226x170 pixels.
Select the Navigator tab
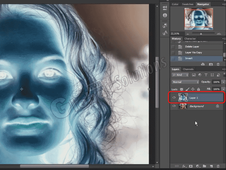point(203,4)
